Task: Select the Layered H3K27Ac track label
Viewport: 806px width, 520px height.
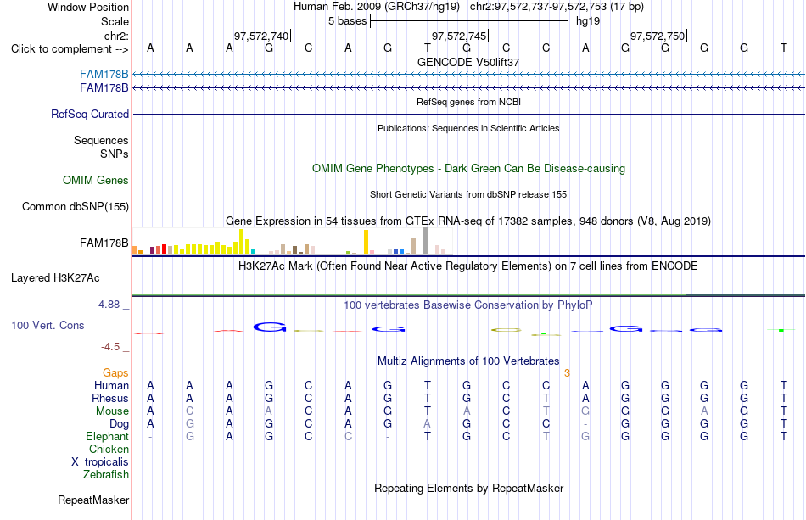Action: click(55, 278)
